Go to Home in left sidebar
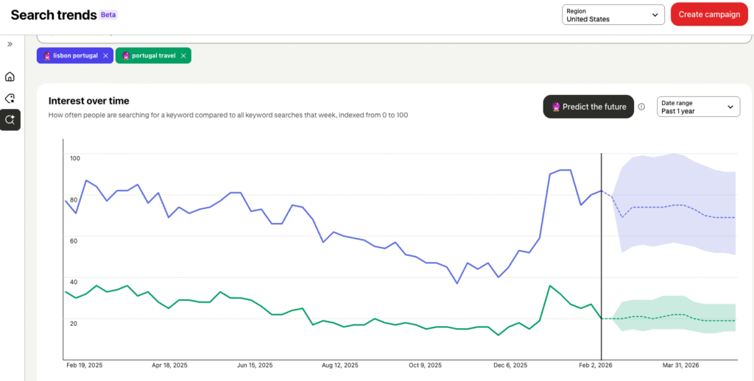Screen dimensions: 754x381 coord(10,76)
